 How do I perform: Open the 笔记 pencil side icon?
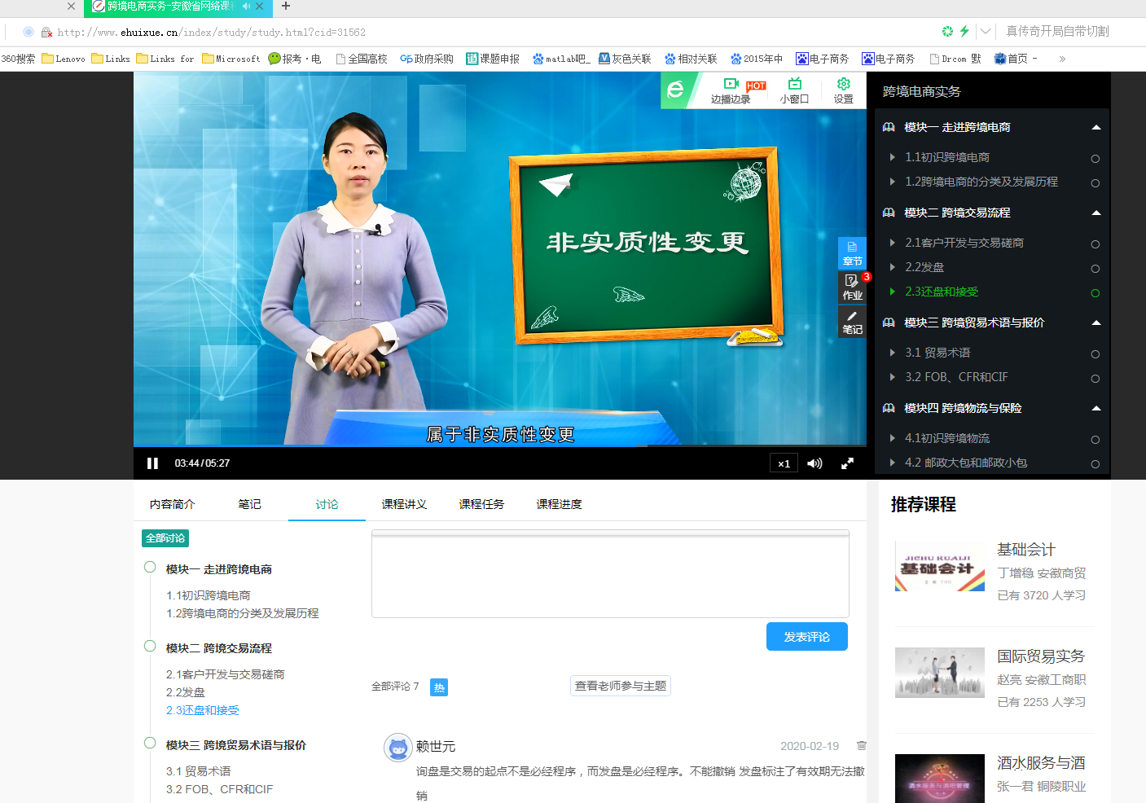[852, 322]
